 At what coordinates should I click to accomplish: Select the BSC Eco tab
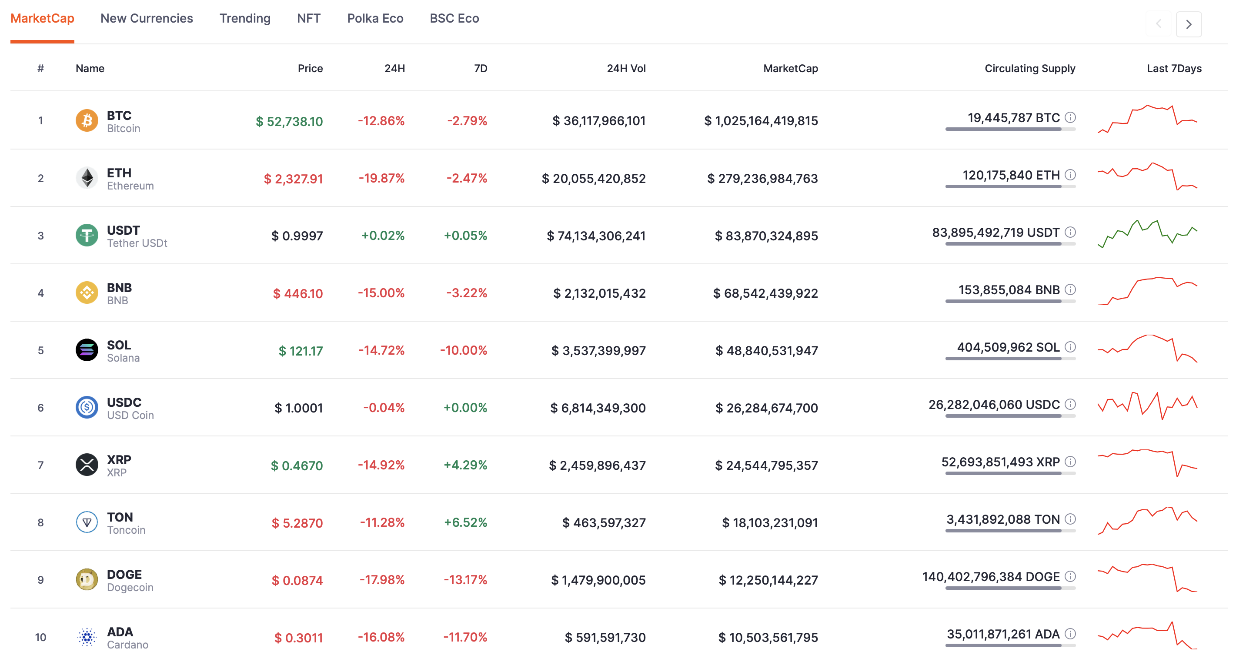tap(454, 18)
